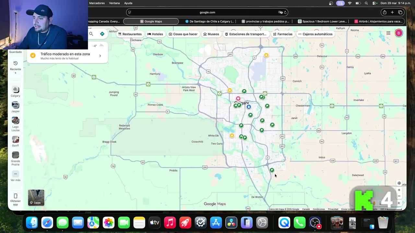Open the Calgary saved list thumbnail
The height and width of the screenshot is (233, 415).
(15, 89)
